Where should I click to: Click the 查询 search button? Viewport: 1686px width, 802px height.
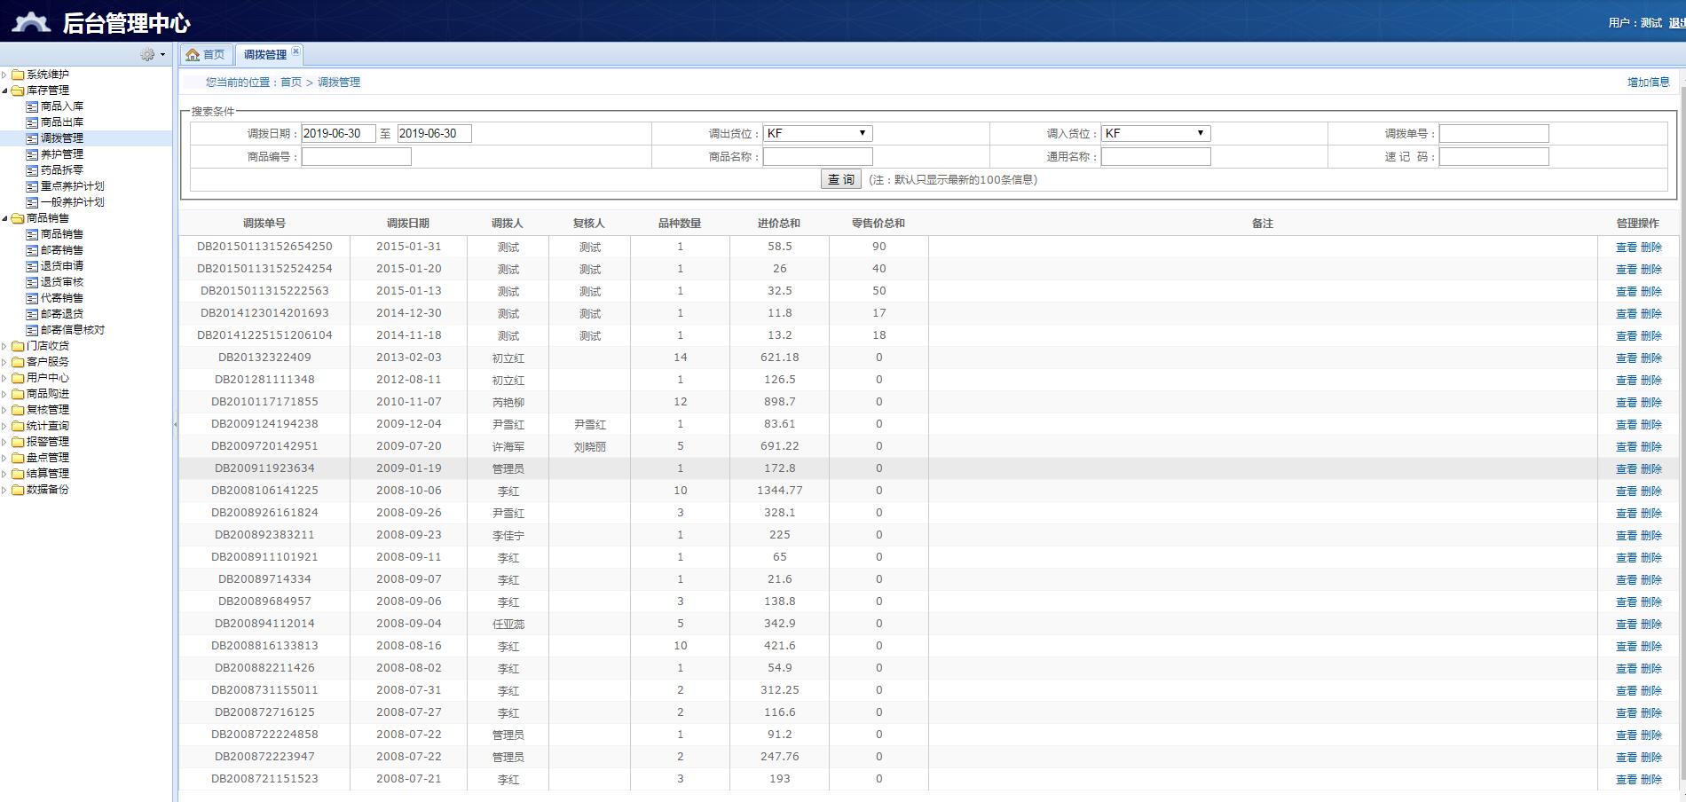click(840, 179)
